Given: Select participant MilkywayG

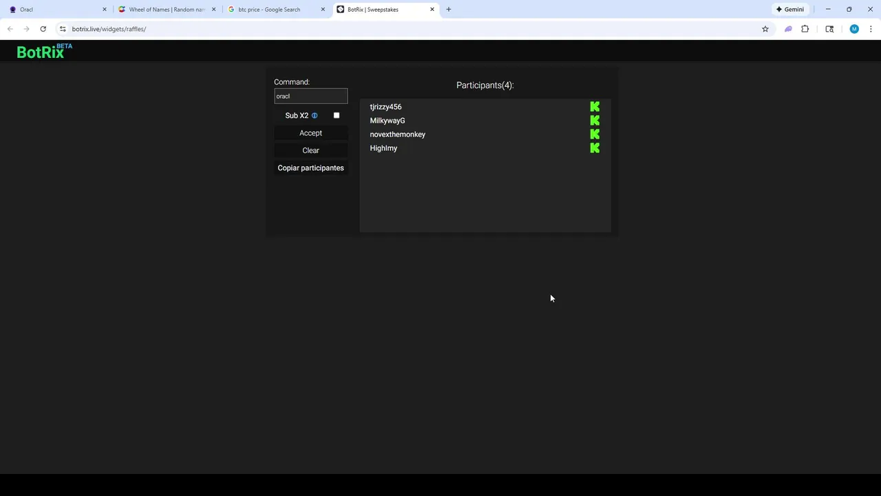Looking at the screenshot, I should [388, 121].
